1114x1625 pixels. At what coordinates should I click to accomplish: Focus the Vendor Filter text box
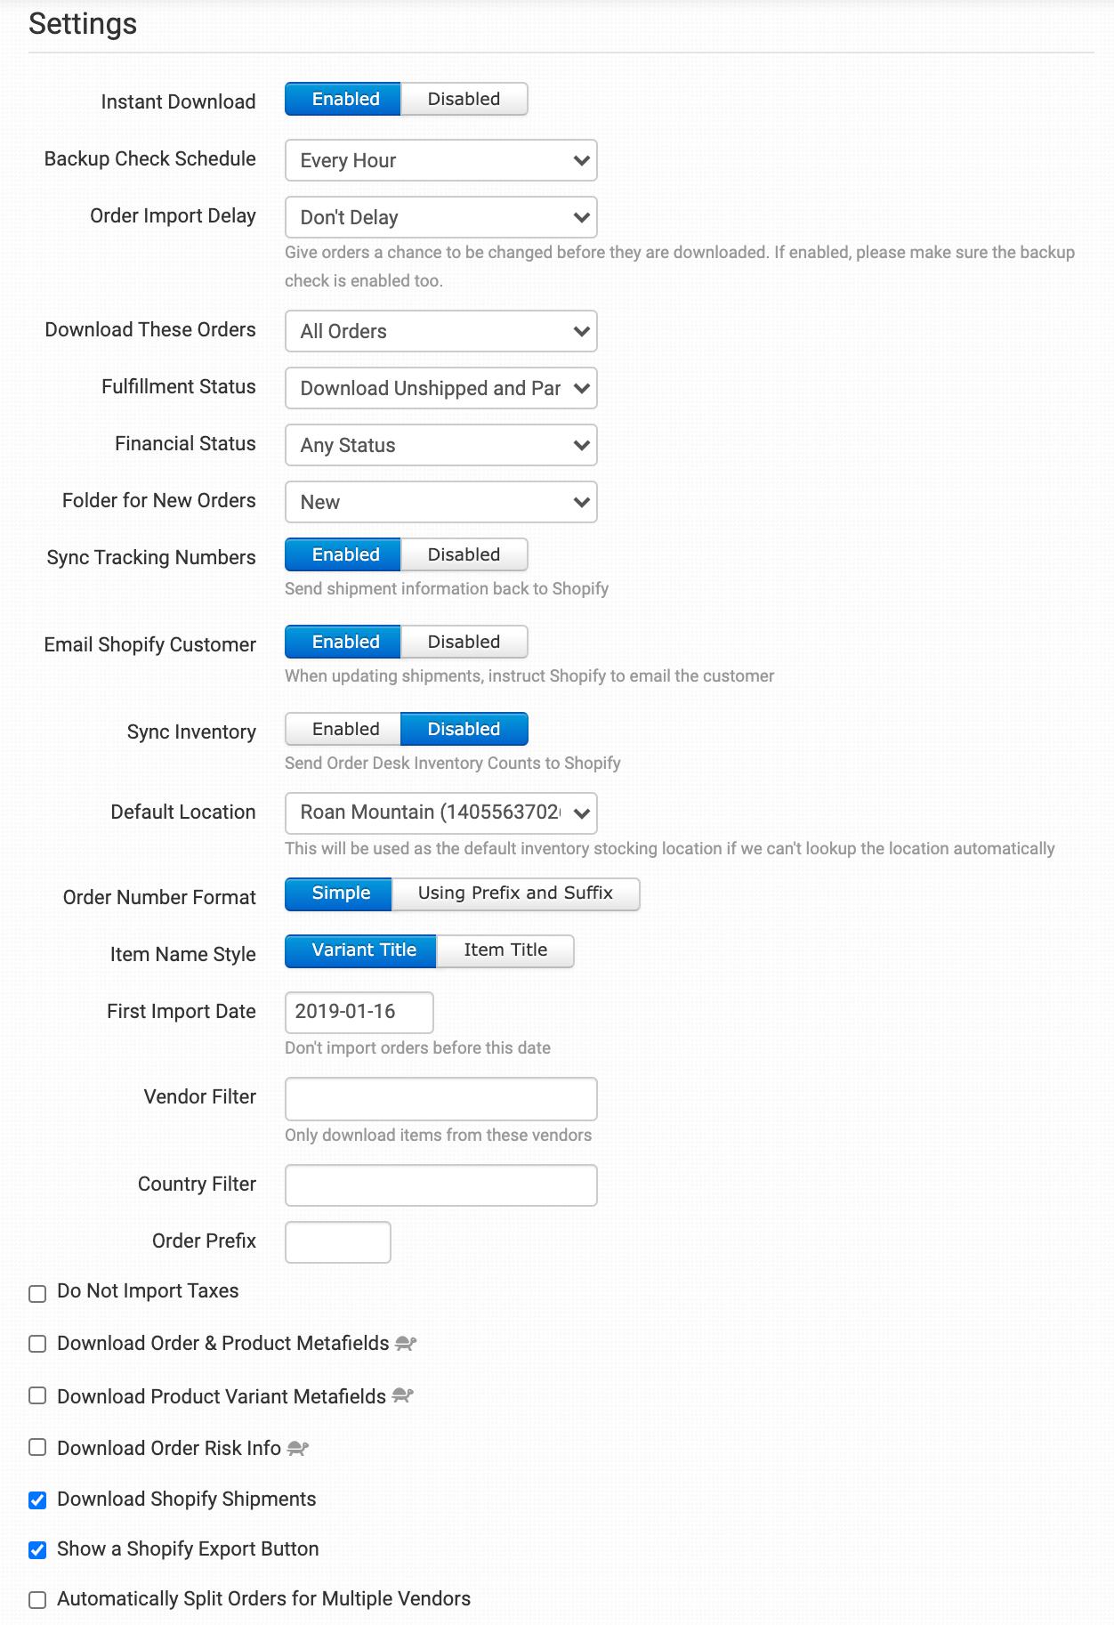441,1099
